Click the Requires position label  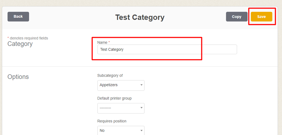coord(112,121)
